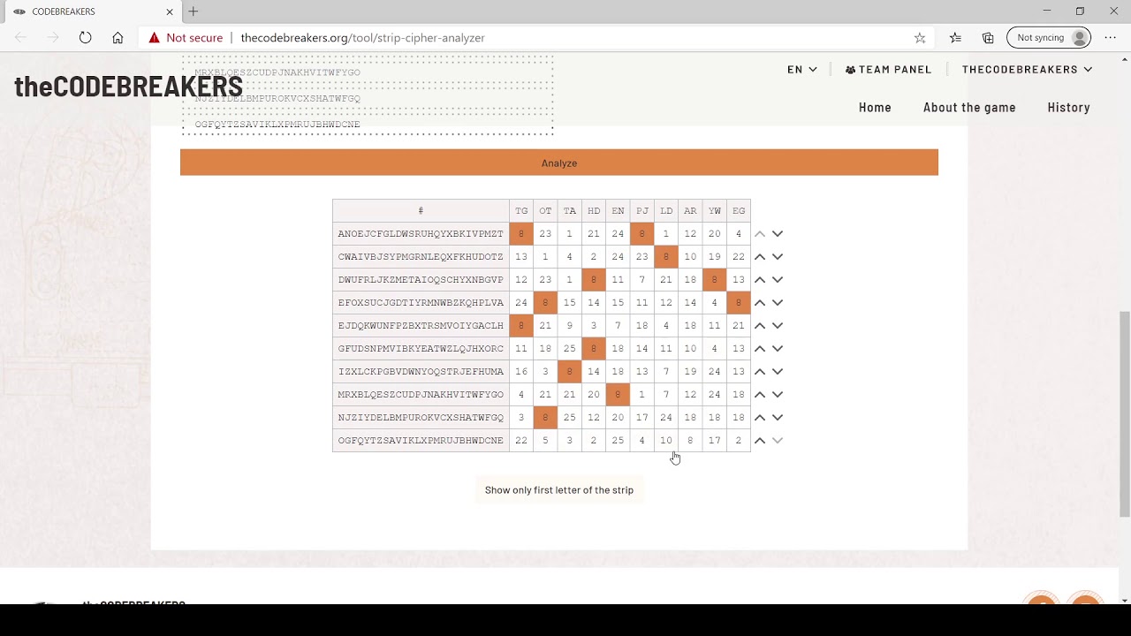Move the EFOXSUCJGDTIYRMNWBZKQHPLVA strip down
This screenshot has width=1131, height=636.
tap(778, 303)
